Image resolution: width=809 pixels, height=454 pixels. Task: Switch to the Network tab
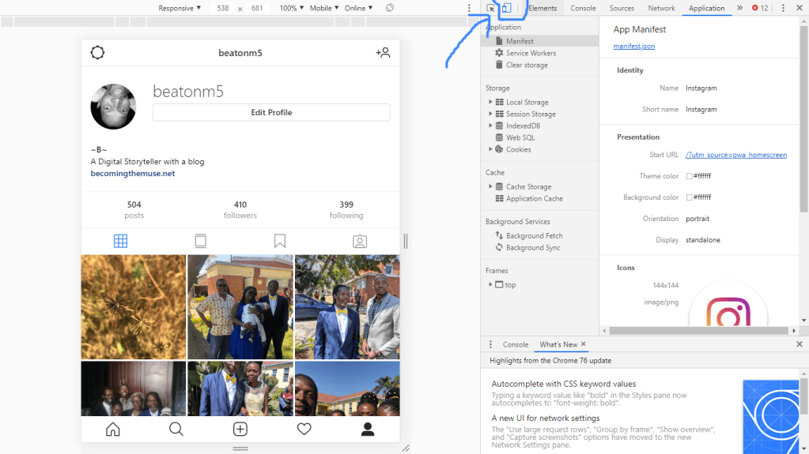[661, 8]
